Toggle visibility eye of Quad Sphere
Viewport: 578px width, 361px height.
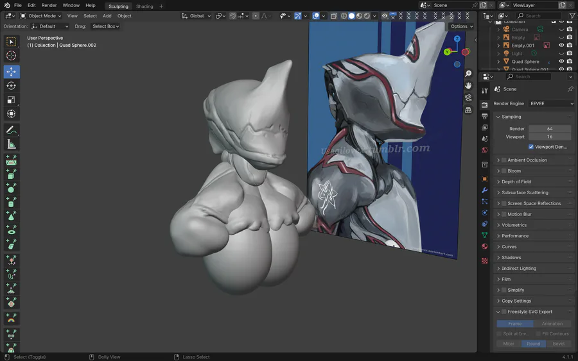coord(561,62)
